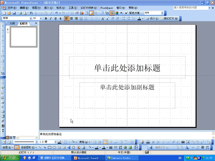Click the fill color paint bucket in drawing toolbar
Viewport: 215px width, 161px height.
90,148
